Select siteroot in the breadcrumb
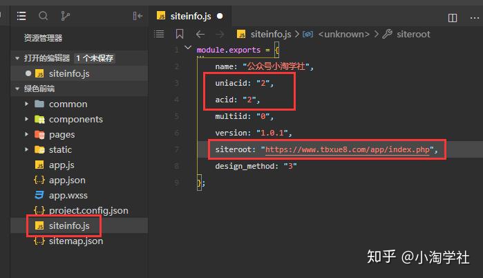The image size is (483, 278). pos(413,34)
